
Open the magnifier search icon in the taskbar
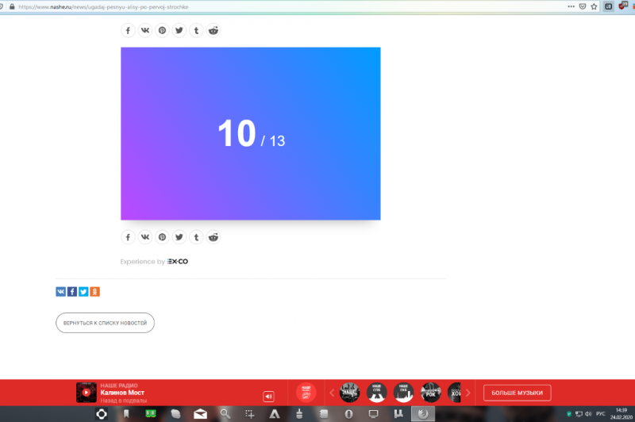(x=225, y=413)
